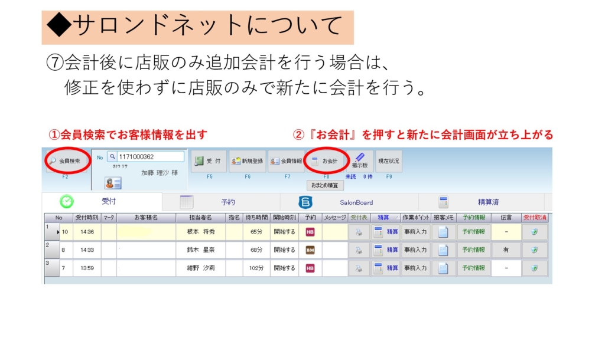Viewport: 605px width, 338px height.
Task: Open 接客メモ note icon for 紺野 row
Action: (443, 268)
